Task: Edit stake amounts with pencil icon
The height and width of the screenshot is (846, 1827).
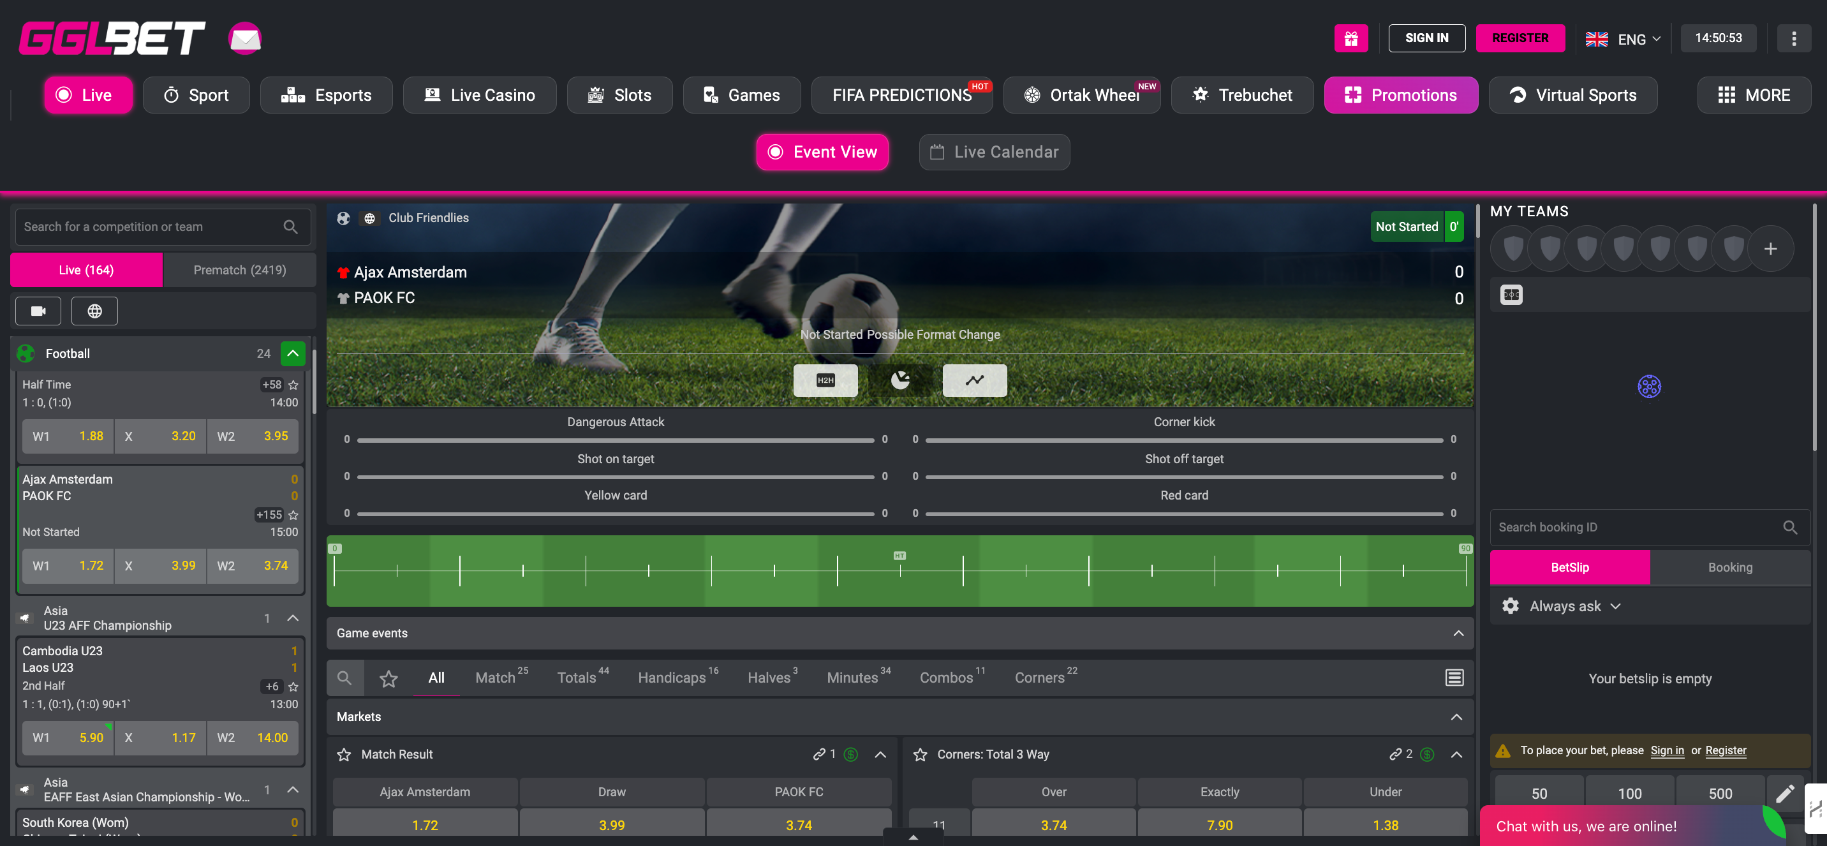Action: [x=1784, y=794]
